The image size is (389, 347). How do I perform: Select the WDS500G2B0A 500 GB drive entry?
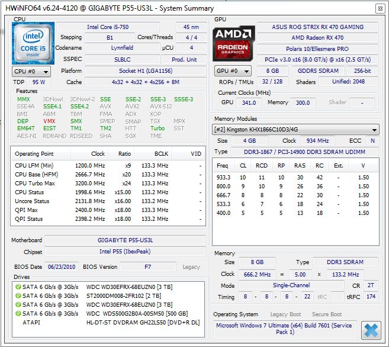(108, 313)
